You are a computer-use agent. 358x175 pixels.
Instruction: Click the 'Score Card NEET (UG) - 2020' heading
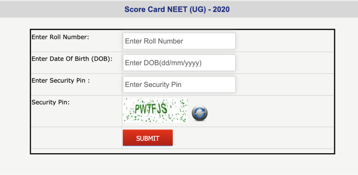(x=177, y=9)
